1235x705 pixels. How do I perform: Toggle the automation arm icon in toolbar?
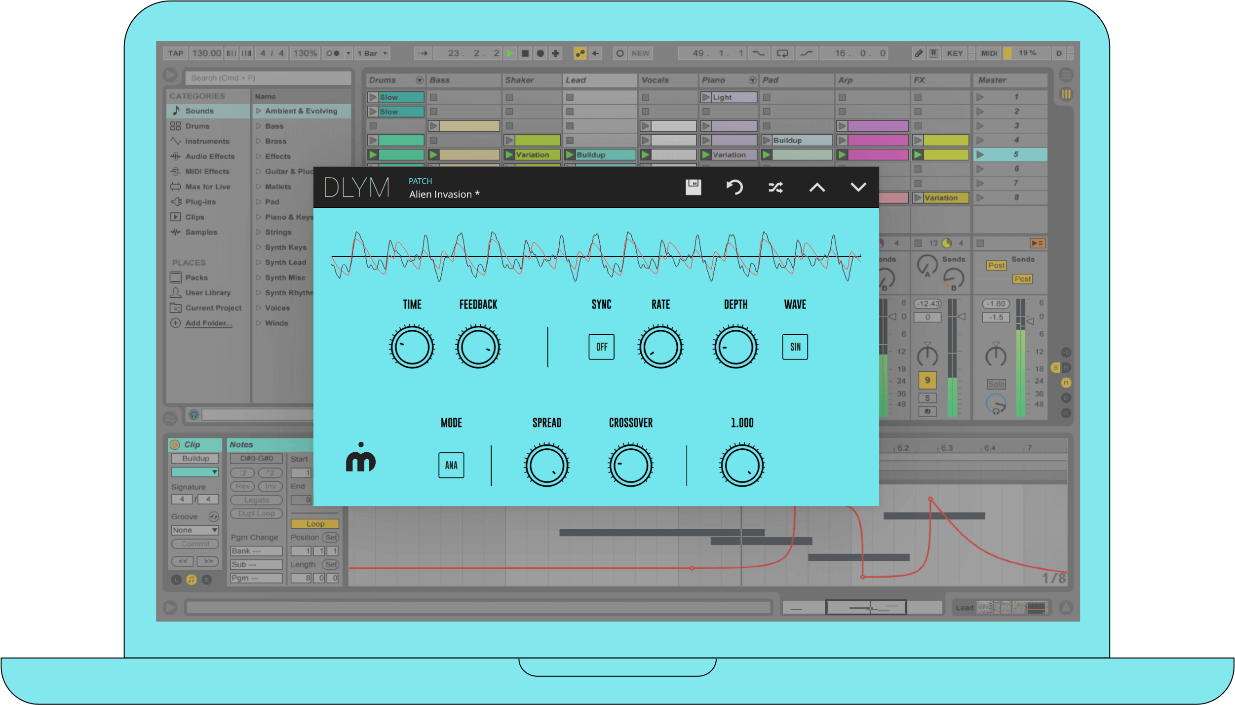(580, 53)
